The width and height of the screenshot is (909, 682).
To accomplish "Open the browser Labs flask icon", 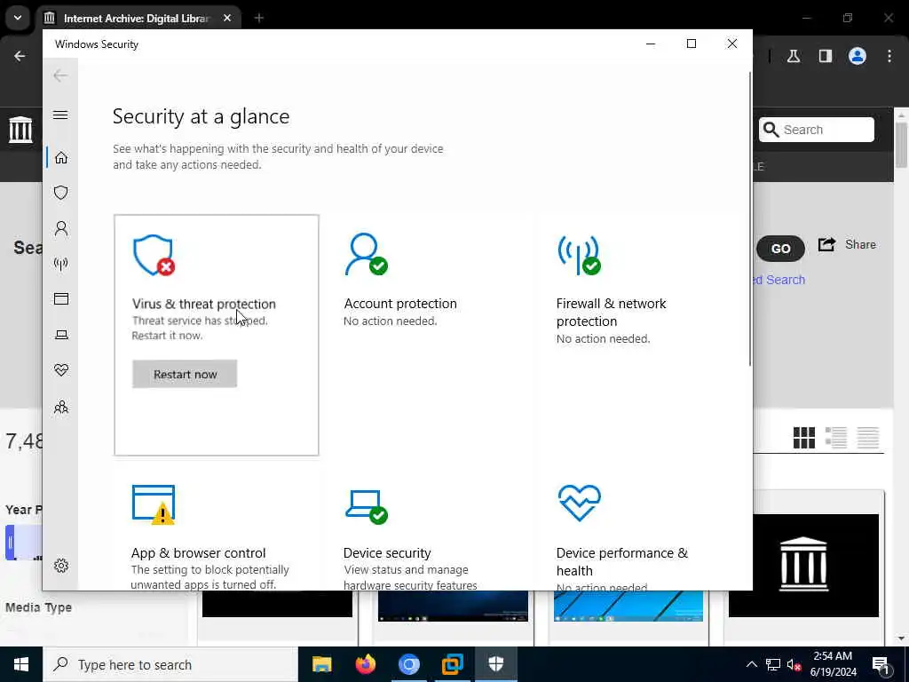I will (x=794, y=56).
